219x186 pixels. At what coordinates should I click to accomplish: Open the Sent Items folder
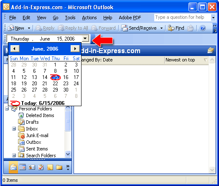coord(37,149)
